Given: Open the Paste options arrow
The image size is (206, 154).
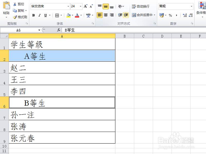Looking at the screenshot, I should click(x=6, y=17).
